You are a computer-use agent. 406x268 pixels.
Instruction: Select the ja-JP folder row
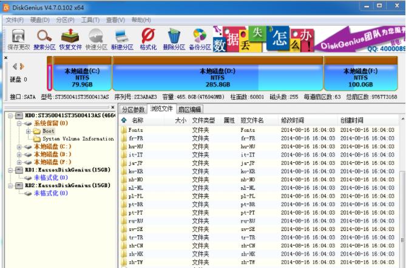(x=259, y=163)
